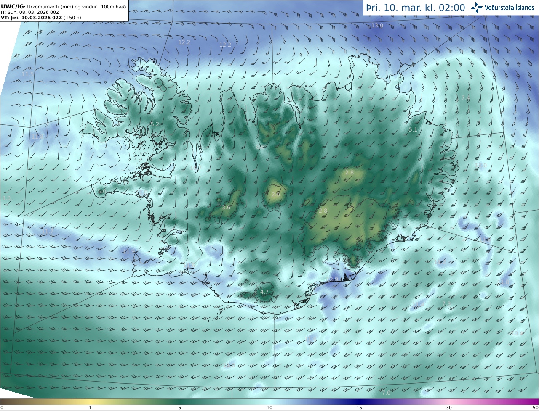Click the 5.2 value over Westfjords

155,124
